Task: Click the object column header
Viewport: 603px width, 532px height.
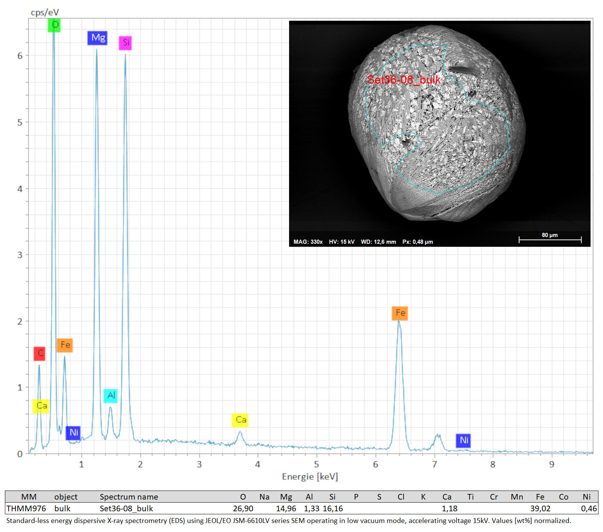Action: 66,497
